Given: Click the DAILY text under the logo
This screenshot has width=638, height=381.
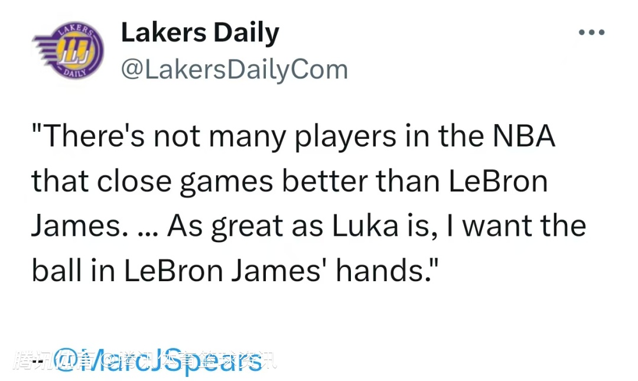Looking at the screenshot, I should click(x=74, y=73).
